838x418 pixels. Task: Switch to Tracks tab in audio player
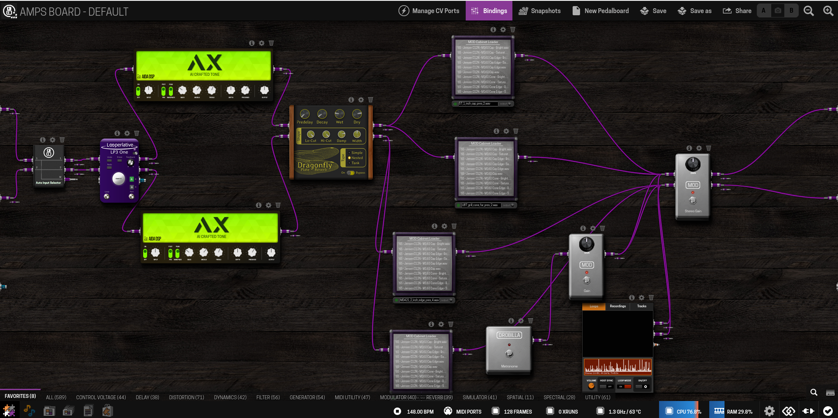642,306
